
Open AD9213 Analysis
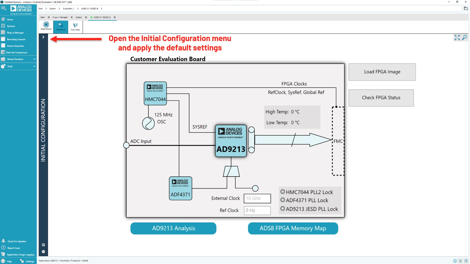point(173,228)
